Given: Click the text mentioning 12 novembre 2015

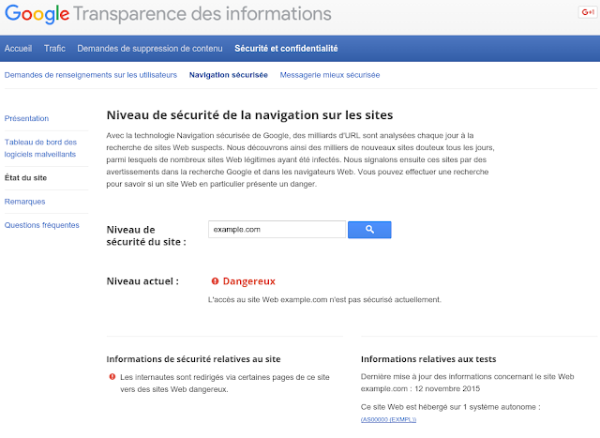Looking at the screenshot, I should click(467, 383).
